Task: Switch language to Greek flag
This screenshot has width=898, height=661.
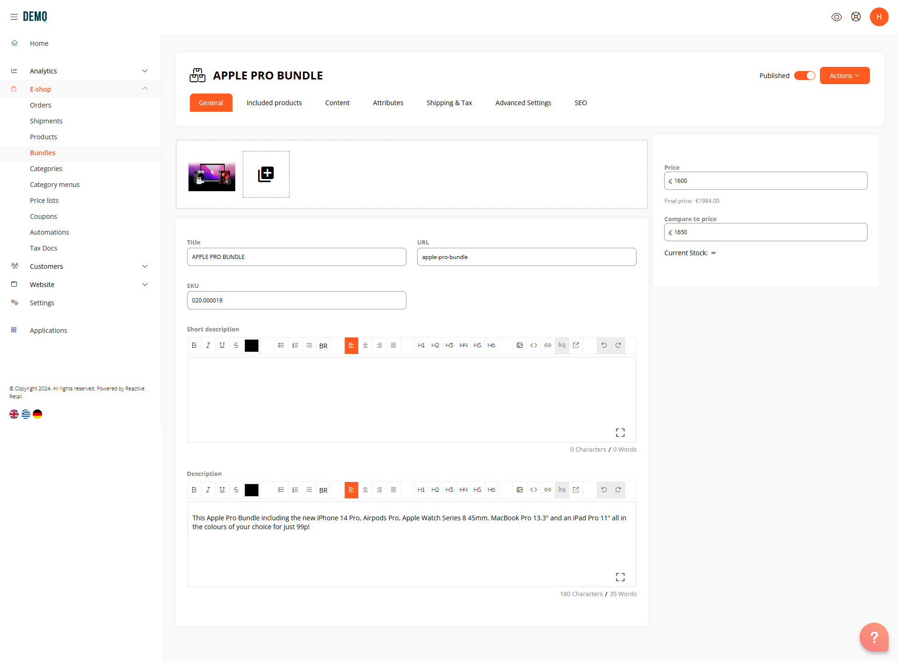Action: click(x=26, y=414)
